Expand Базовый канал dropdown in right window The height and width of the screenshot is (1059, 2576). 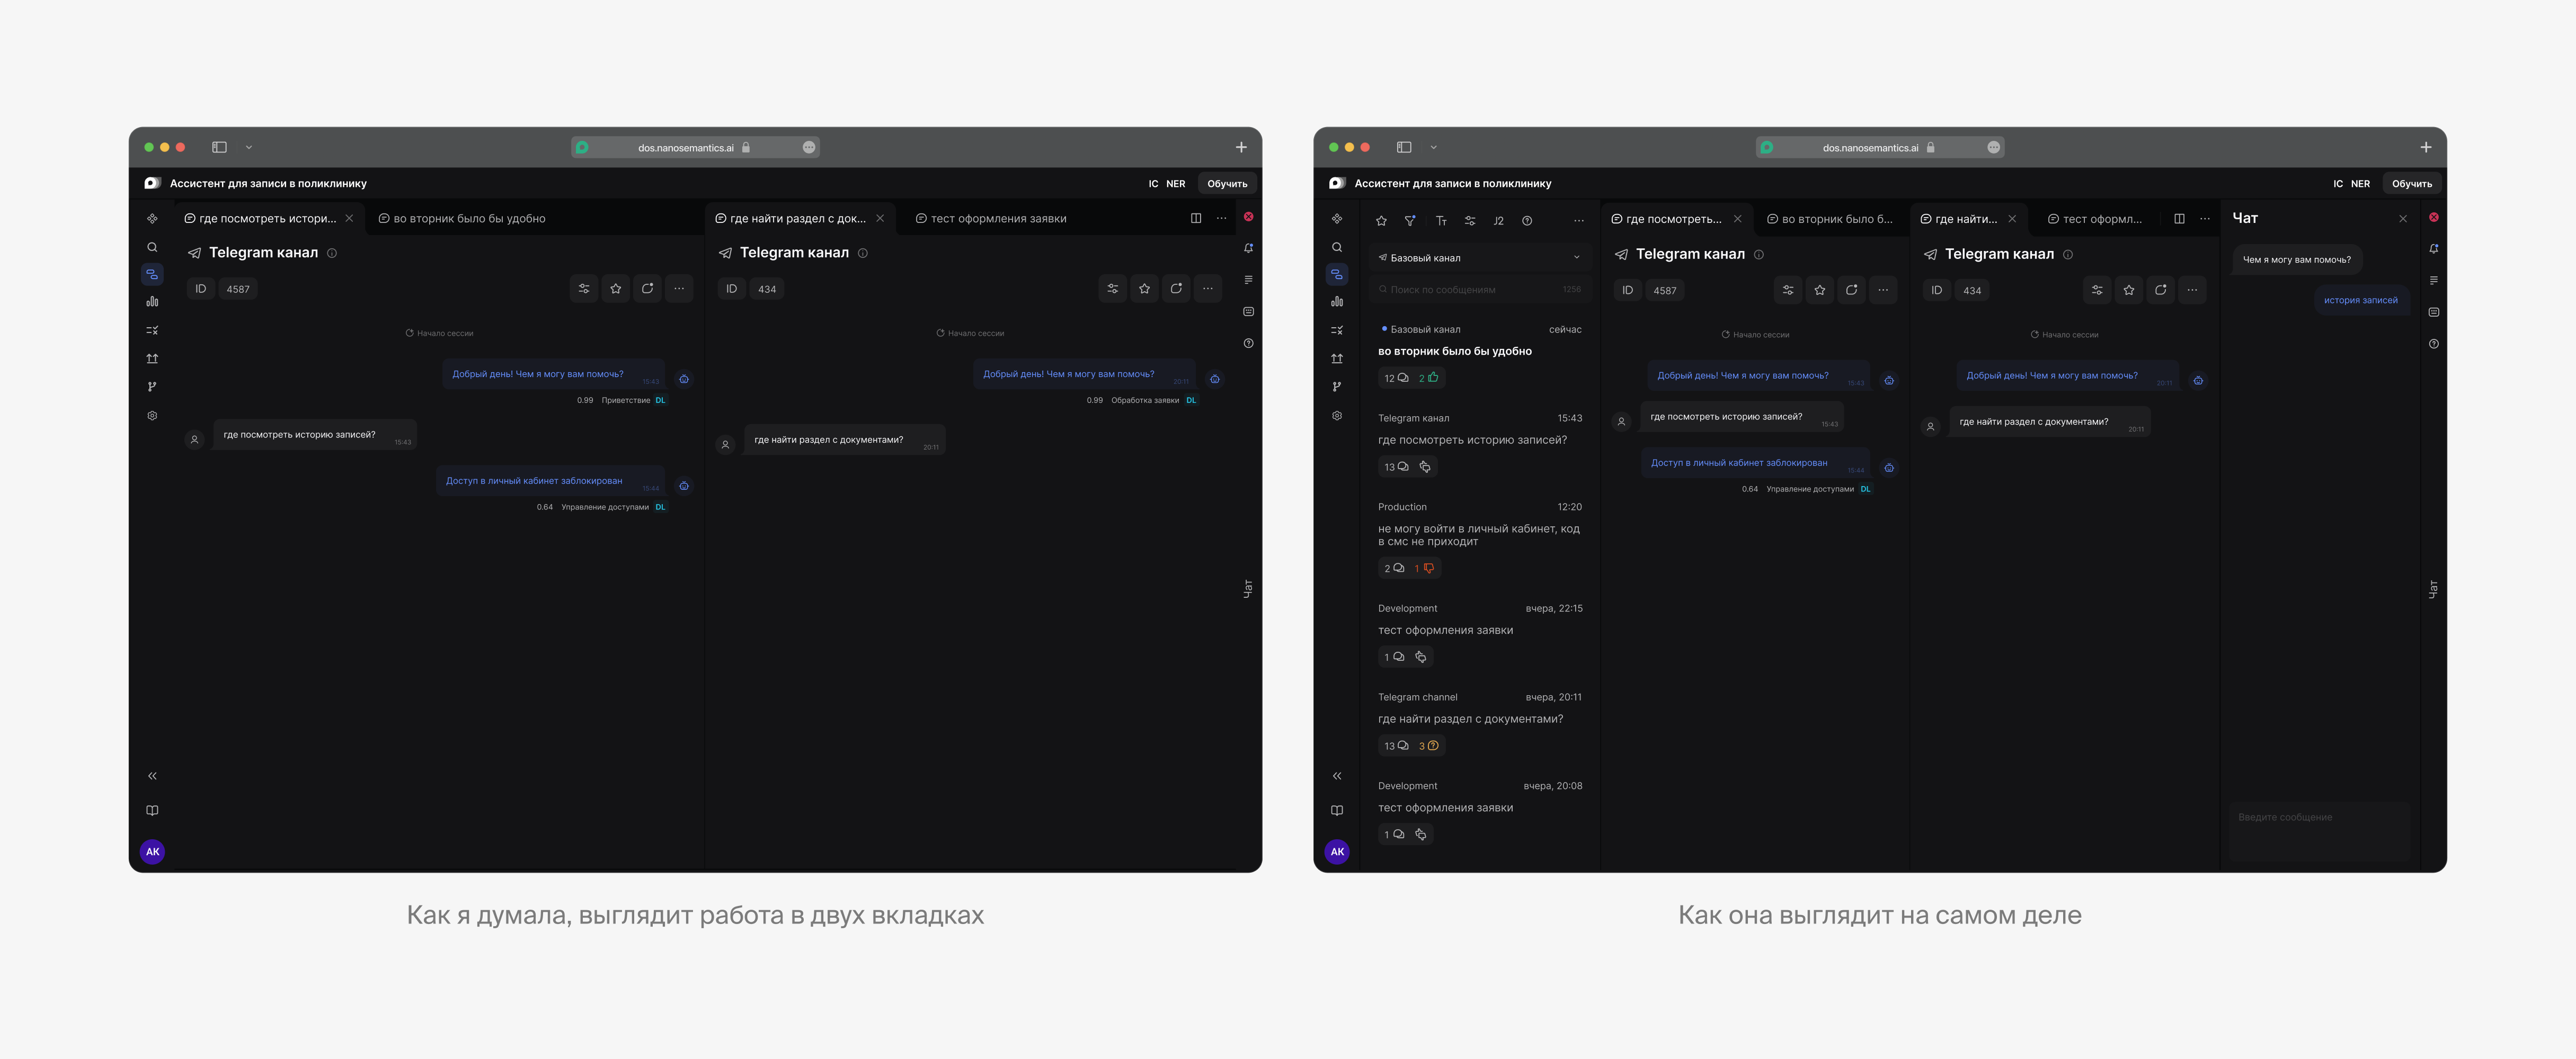click(x=1480, y=258)
